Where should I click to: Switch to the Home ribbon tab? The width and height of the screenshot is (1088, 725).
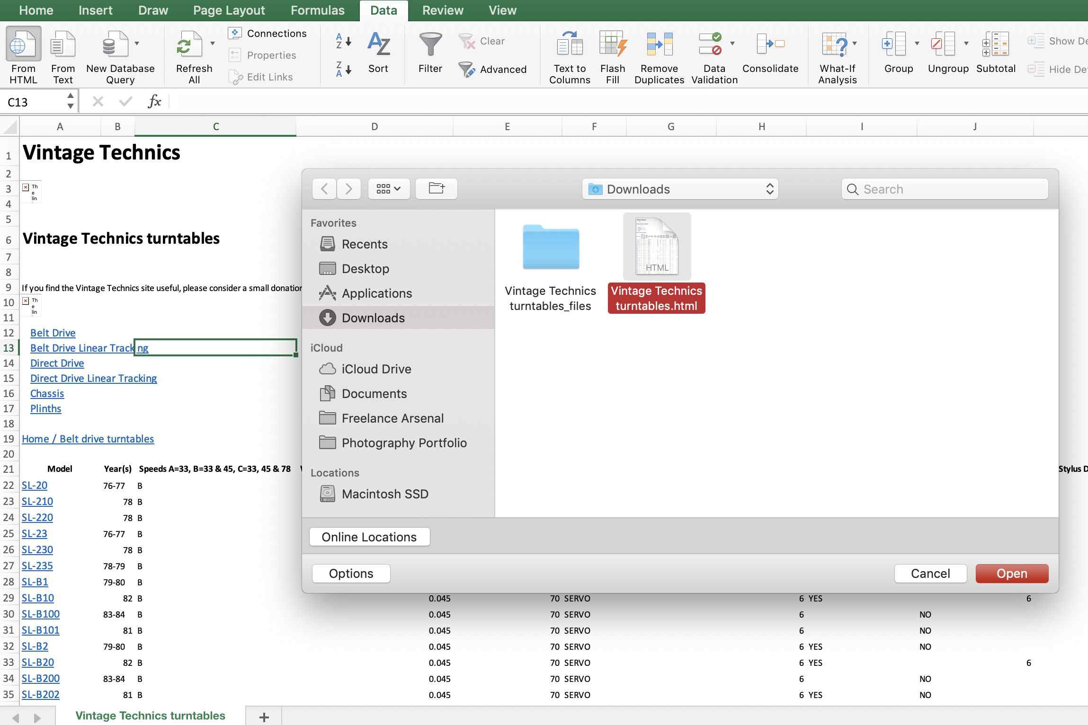pos(36,10)
